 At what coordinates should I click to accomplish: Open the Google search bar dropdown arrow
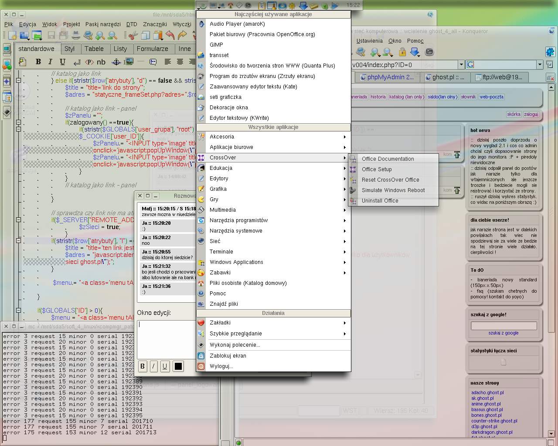540,65
